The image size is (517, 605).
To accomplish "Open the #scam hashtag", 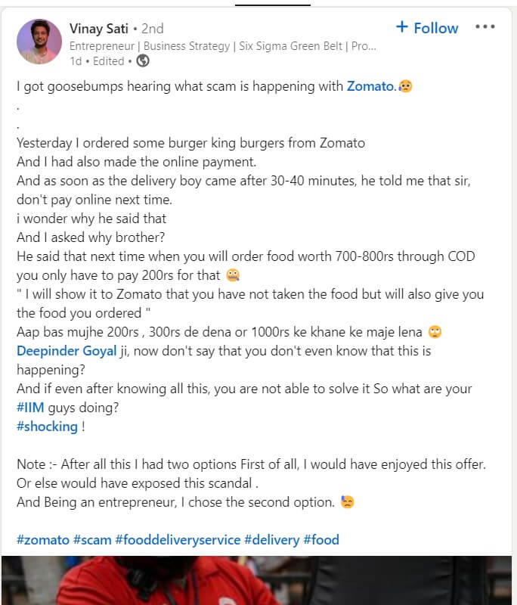I will pos(91,540).
